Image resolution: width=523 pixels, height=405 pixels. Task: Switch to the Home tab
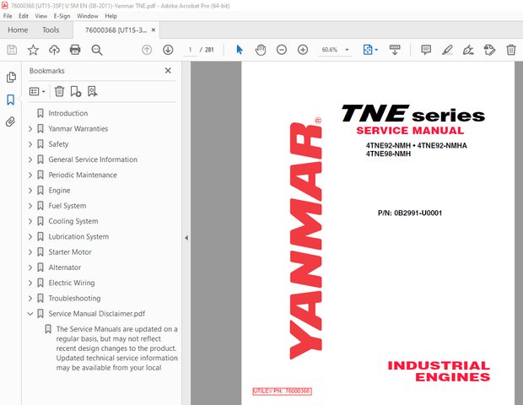pos(18,30)
